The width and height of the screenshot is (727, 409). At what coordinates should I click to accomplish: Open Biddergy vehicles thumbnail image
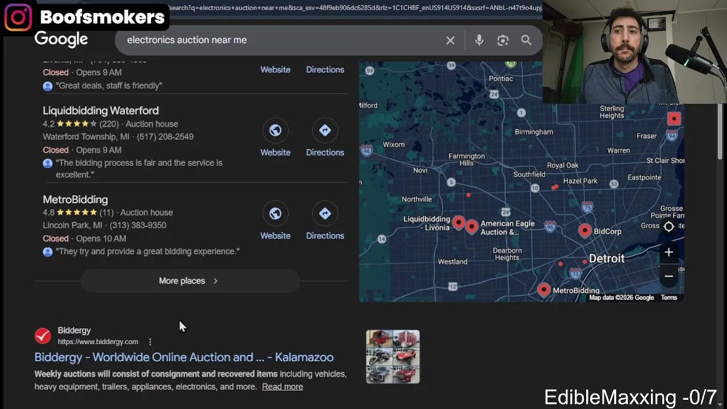(392, 357)
